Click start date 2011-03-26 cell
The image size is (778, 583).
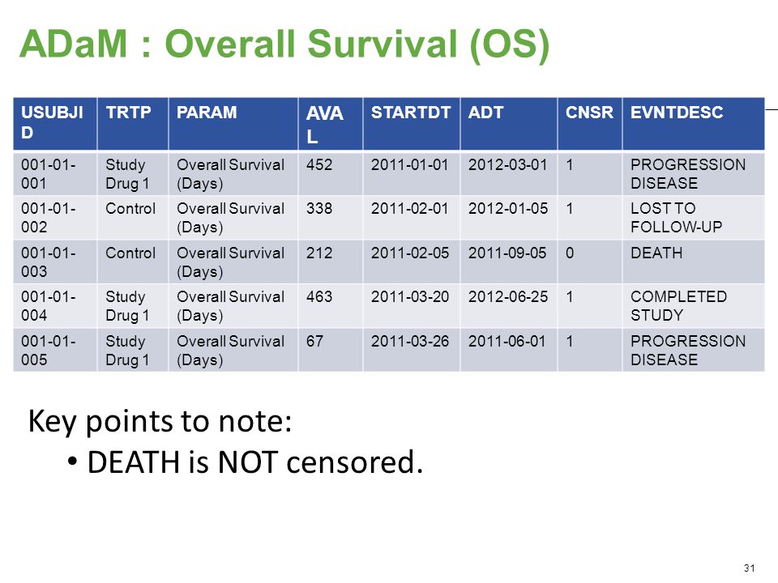point(412,350)
